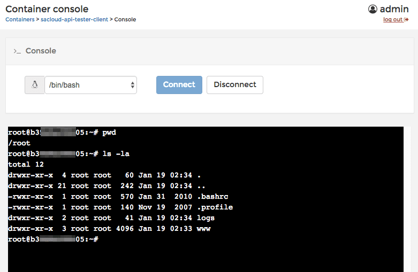Click the admin user avatar icon

tap(373, 9)
